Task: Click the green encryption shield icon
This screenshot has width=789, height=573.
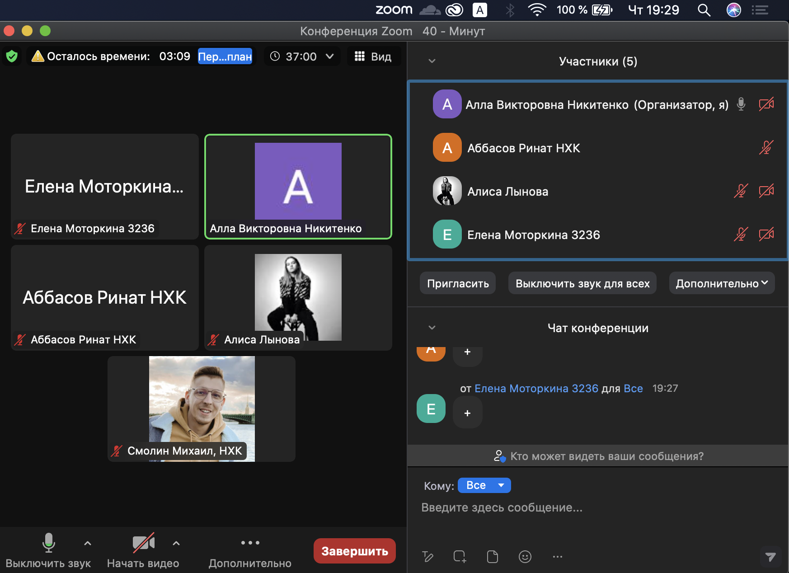Action: pos(12,56)
